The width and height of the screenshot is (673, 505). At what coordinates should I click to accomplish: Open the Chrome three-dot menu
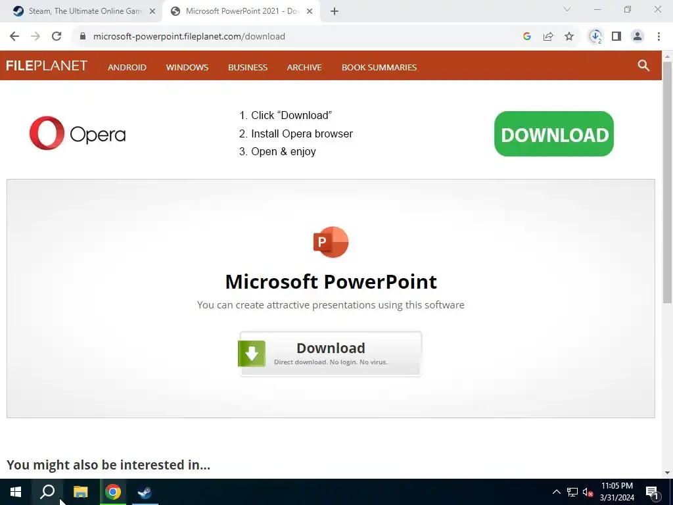click(659, 37)
